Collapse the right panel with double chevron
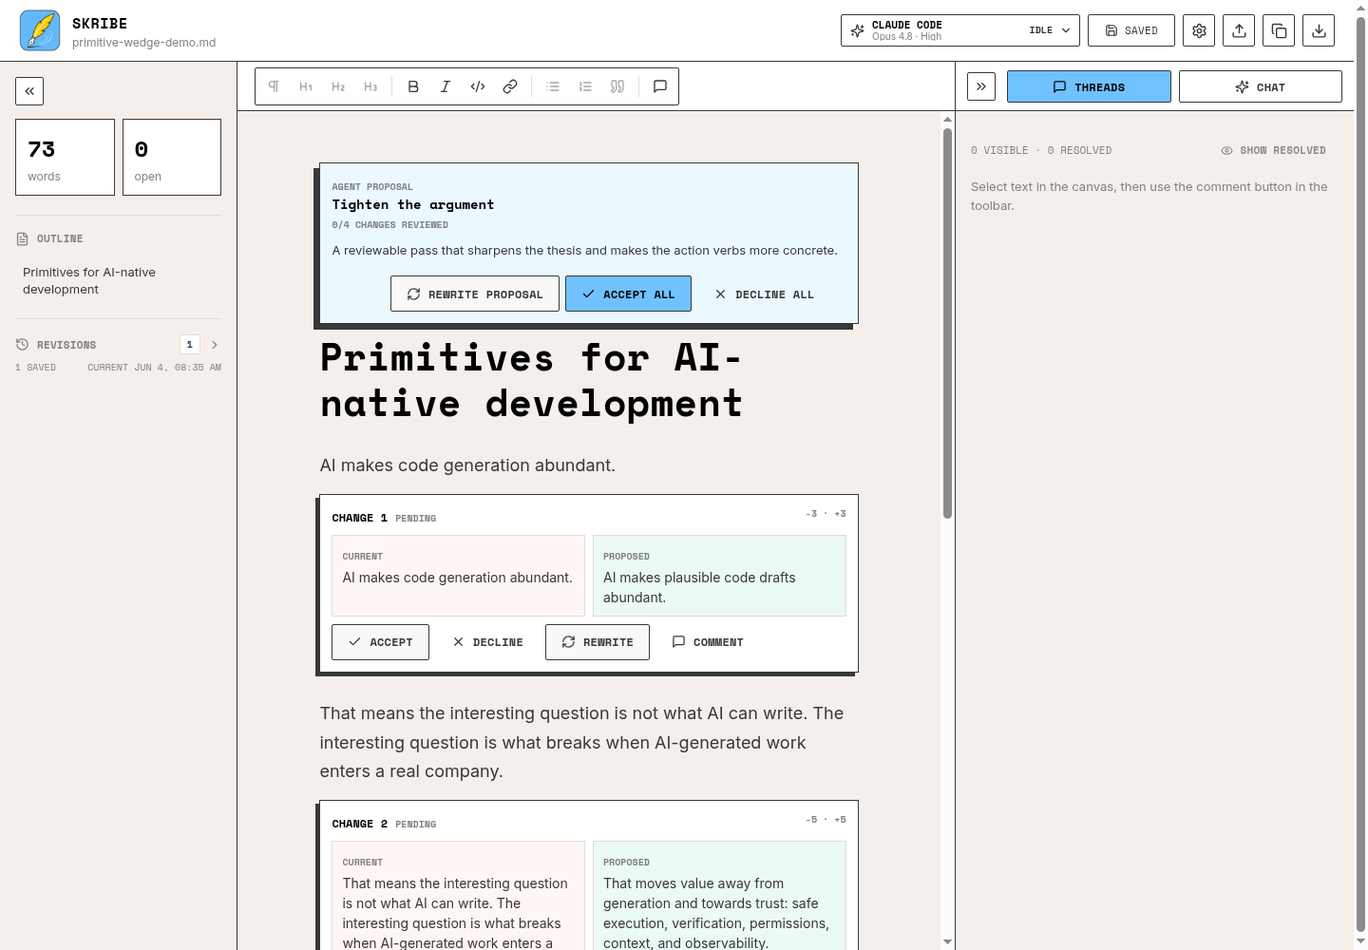This screenshot has height=950, width=1368. pos(981,86)
